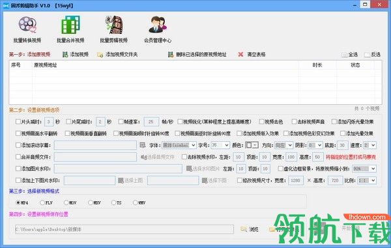Click the 选择水印图片 icon

pyautogui.click(x=189, y=169)
